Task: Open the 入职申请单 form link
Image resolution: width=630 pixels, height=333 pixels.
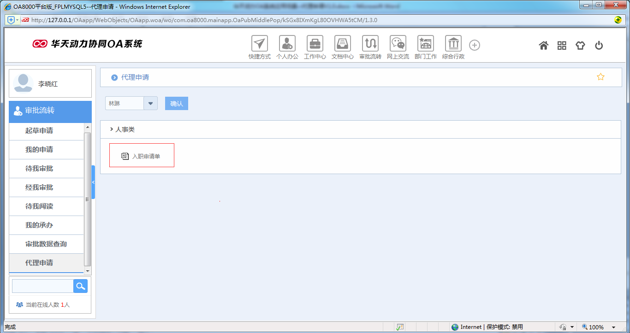Action: 146,157
